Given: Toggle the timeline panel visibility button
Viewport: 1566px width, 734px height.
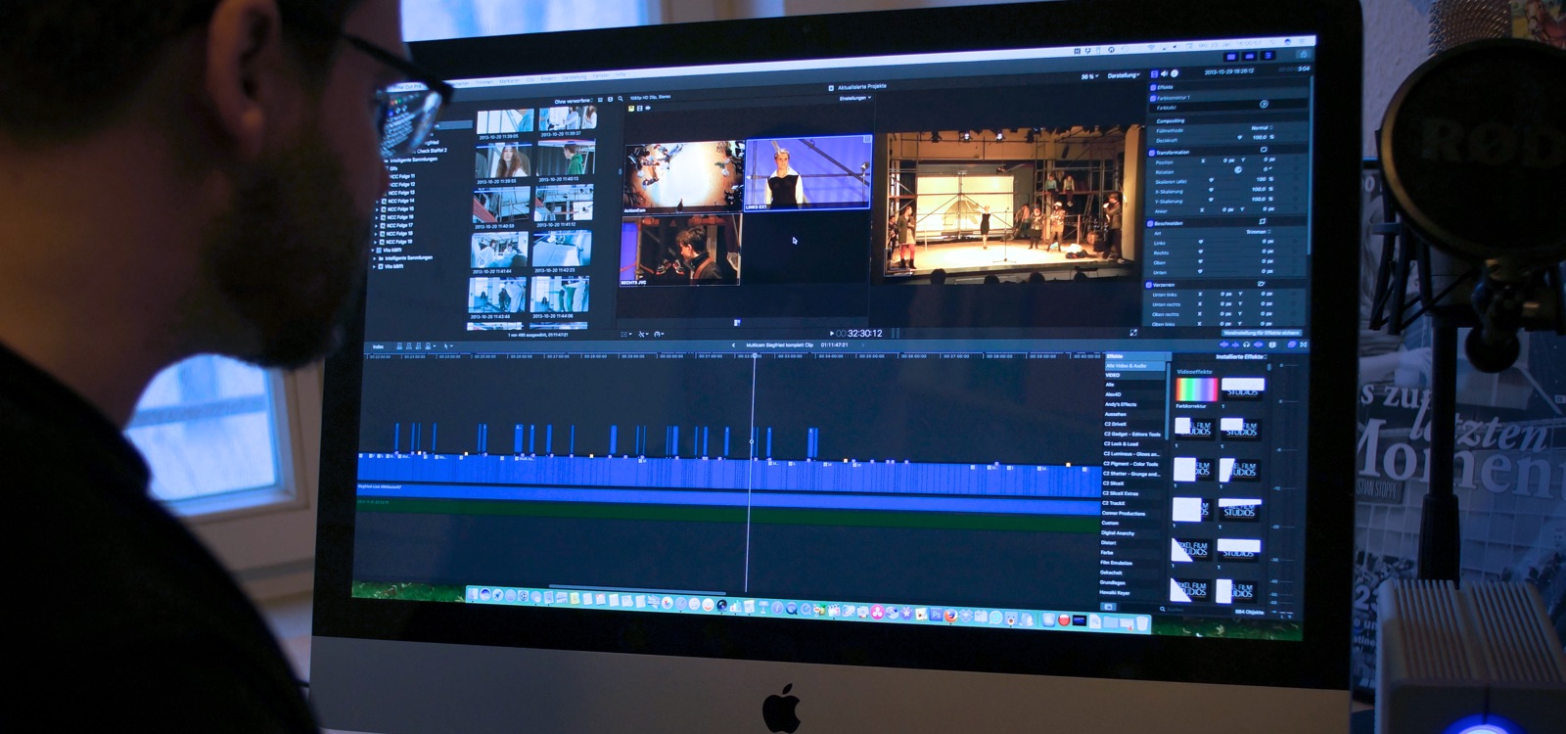Looking at the screenshot, I should [x=1250, y=56].
